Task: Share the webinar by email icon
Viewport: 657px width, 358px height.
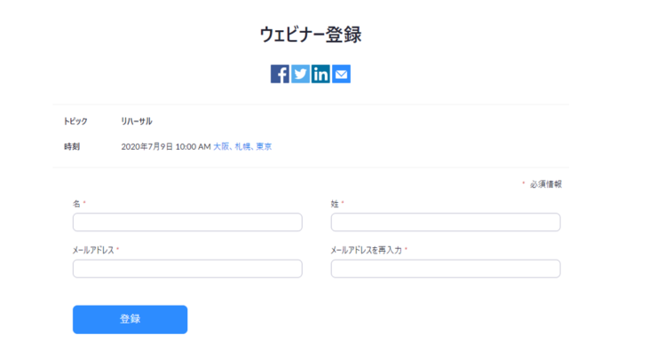Action: pyautogui.click(x=341, y=74)
